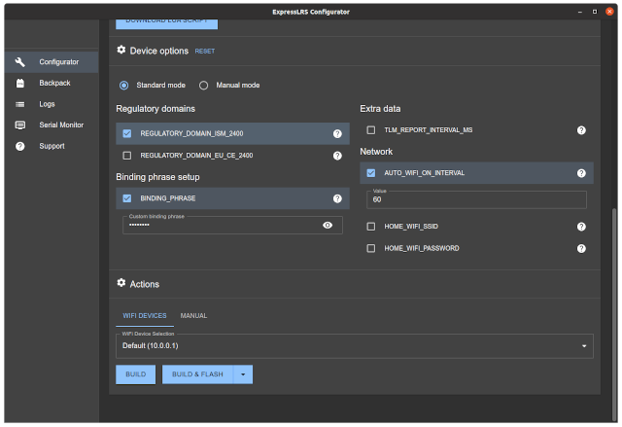Focus the AUTO_WIFI Value field showing 60
Image resolution: width=622 pixels, height=427 pixels.
[x=476, y=199]
